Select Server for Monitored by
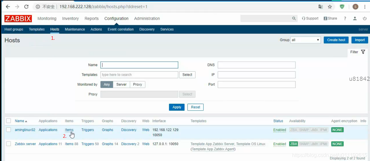The height and width of the screenshot is (161, 370). (x=122, y=84)
